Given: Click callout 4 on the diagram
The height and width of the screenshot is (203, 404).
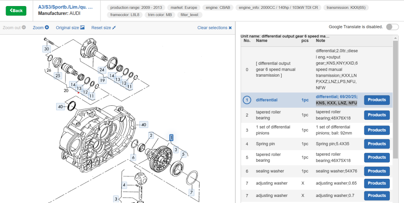Looking at the screenshot, I should 124,185.
